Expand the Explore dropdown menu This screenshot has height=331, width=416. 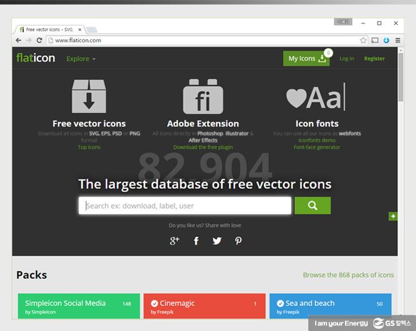[81, 59]
